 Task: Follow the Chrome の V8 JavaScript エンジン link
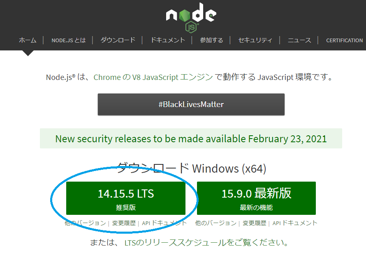click(153, 77)
